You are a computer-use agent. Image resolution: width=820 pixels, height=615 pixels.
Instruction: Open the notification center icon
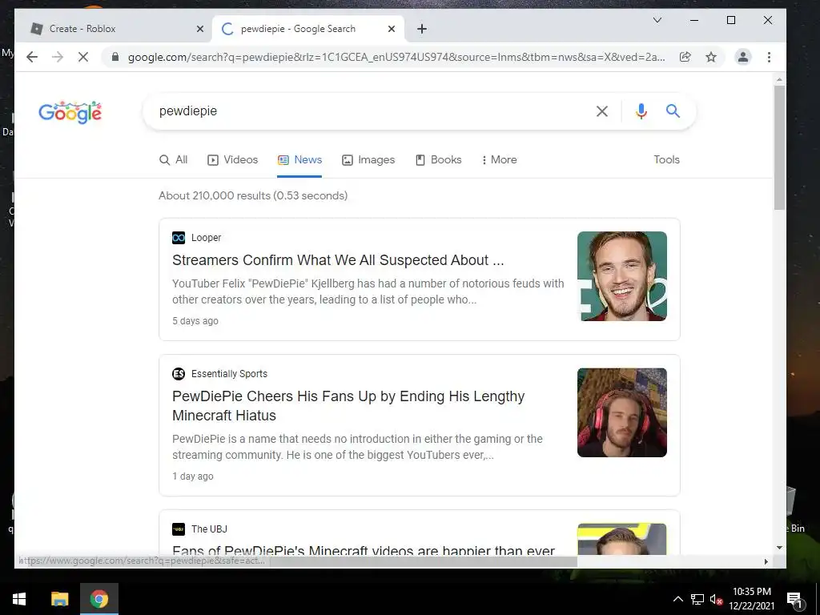pyautogui.click(x=794, y=599)
